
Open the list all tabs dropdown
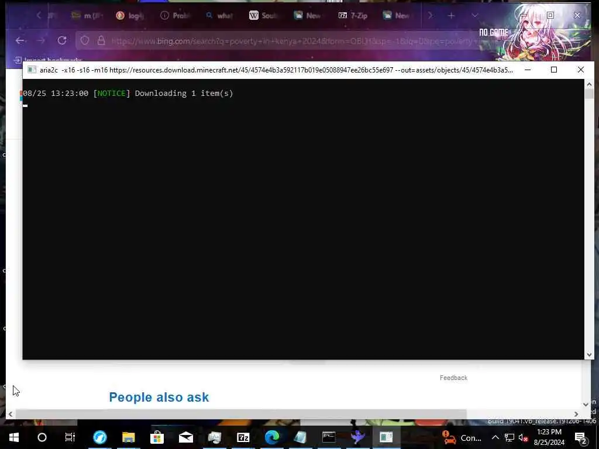pos(474,16)
